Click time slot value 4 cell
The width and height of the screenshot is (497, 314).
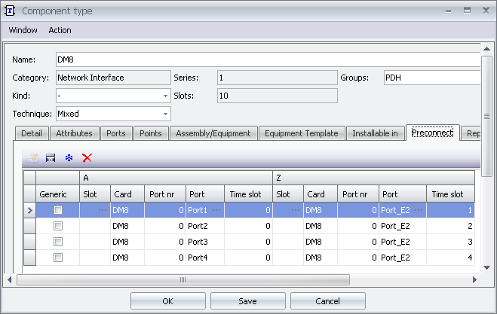pos(450,258)
